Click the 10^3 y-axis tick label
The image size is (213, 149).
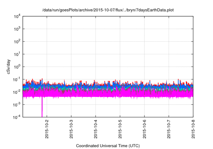tap(17, 29)
